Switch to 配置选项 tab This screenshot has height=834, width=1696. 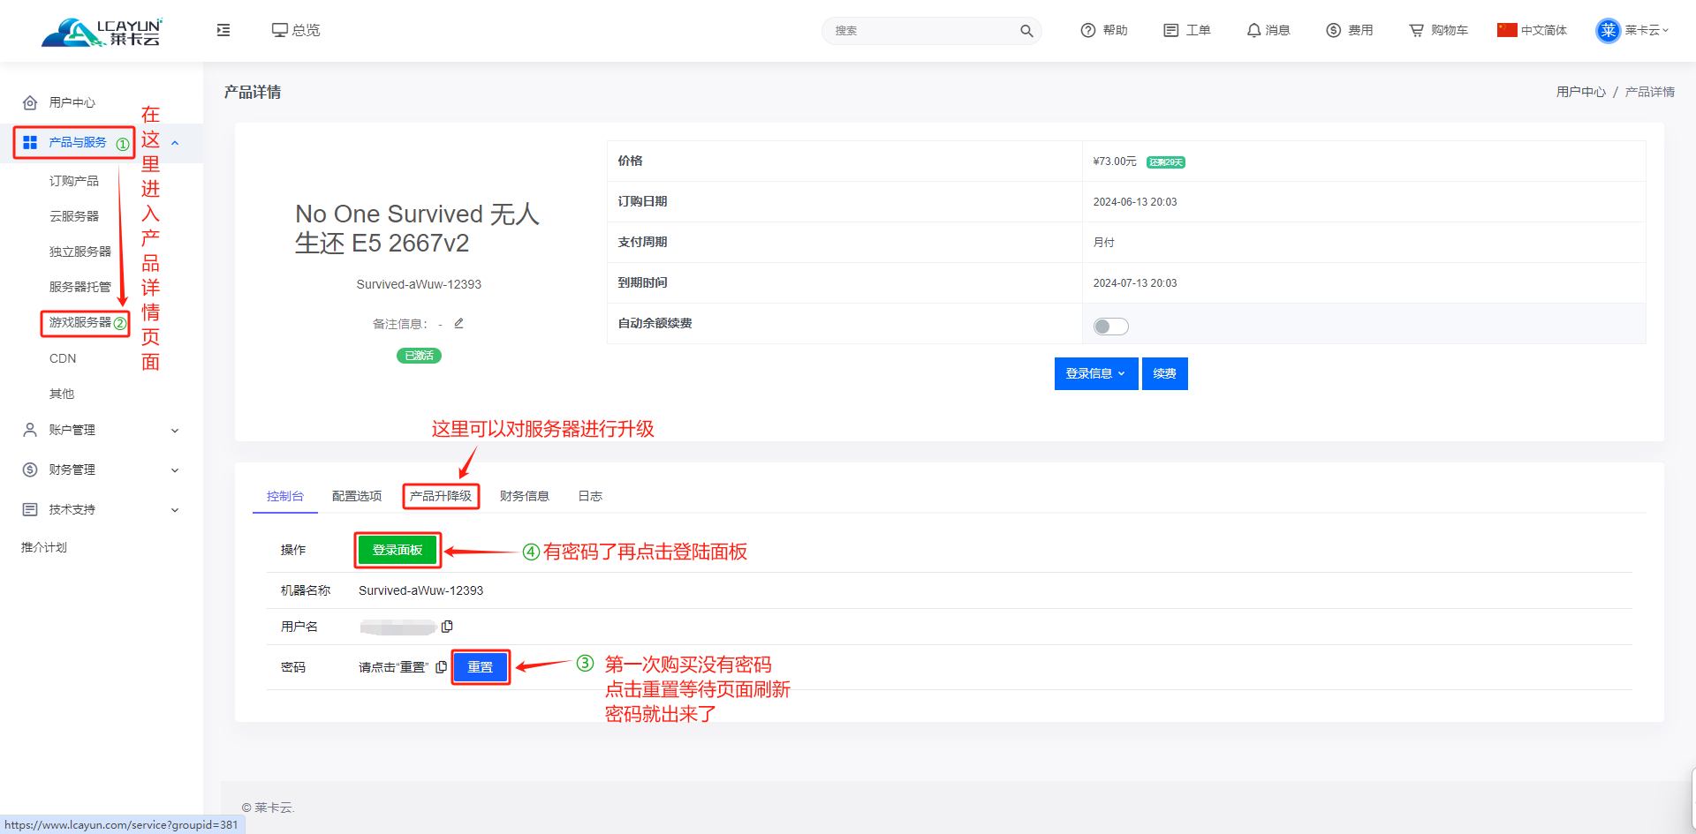click(357, 496)
